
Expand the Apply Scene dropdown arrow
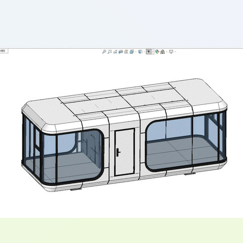167,52
